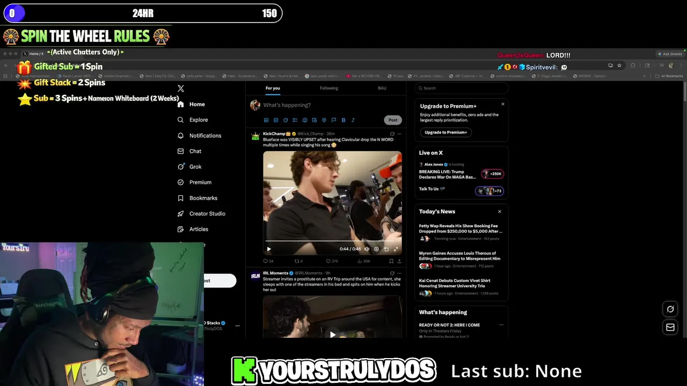Open Articles from the sidebar
Image resolution: width=687 pixels, height=386 pixels.
(193, 229)
